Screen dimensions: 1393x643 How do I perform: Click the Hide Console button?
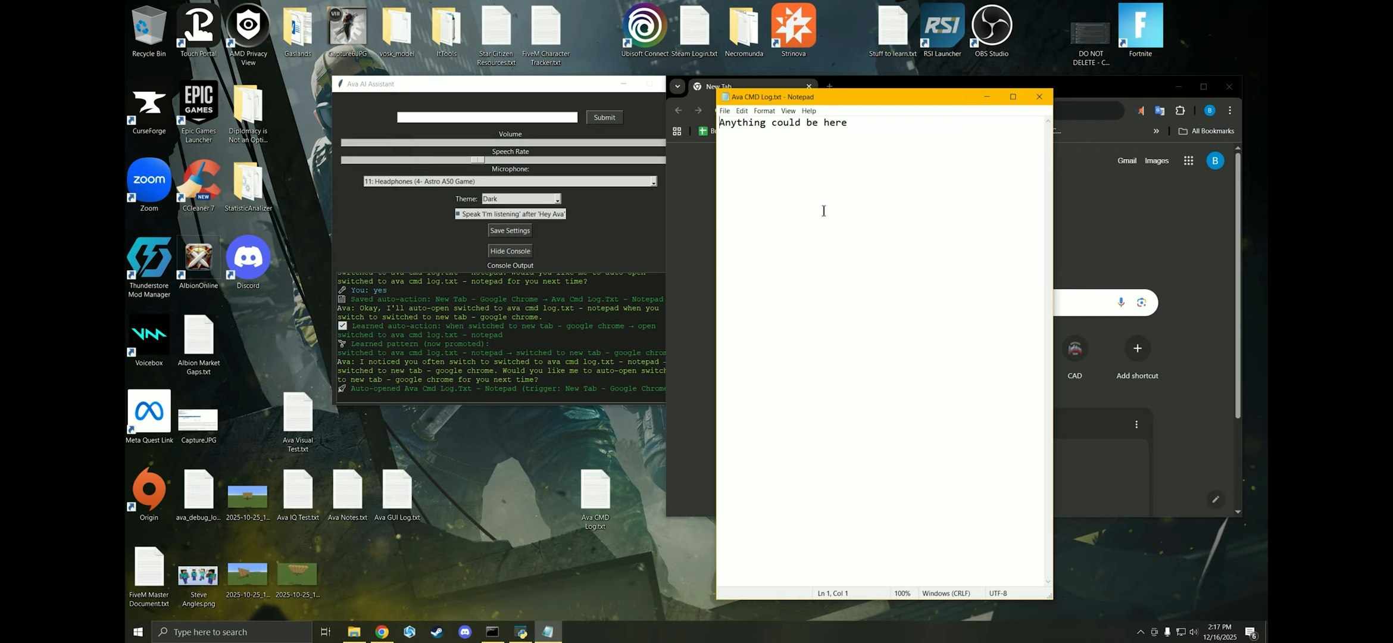510,251
